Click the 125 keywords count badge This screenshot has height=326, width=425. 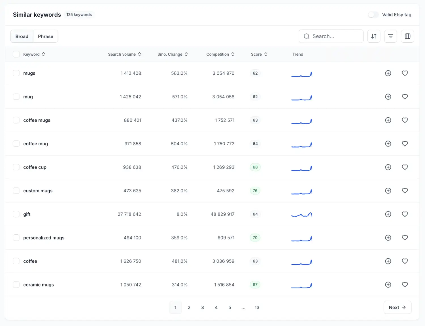click(x=79, y=15)
